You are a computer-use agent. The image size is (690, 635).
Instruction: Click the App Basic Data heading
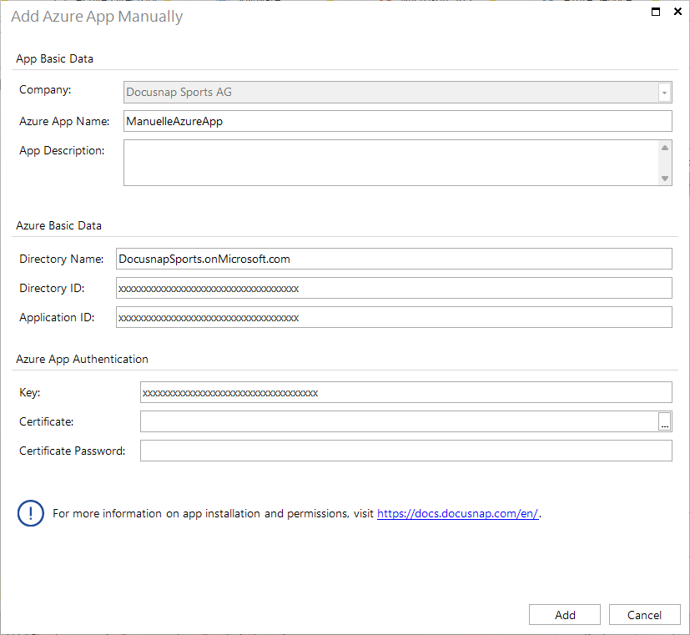pyautogui.click(x=54, y=58)
